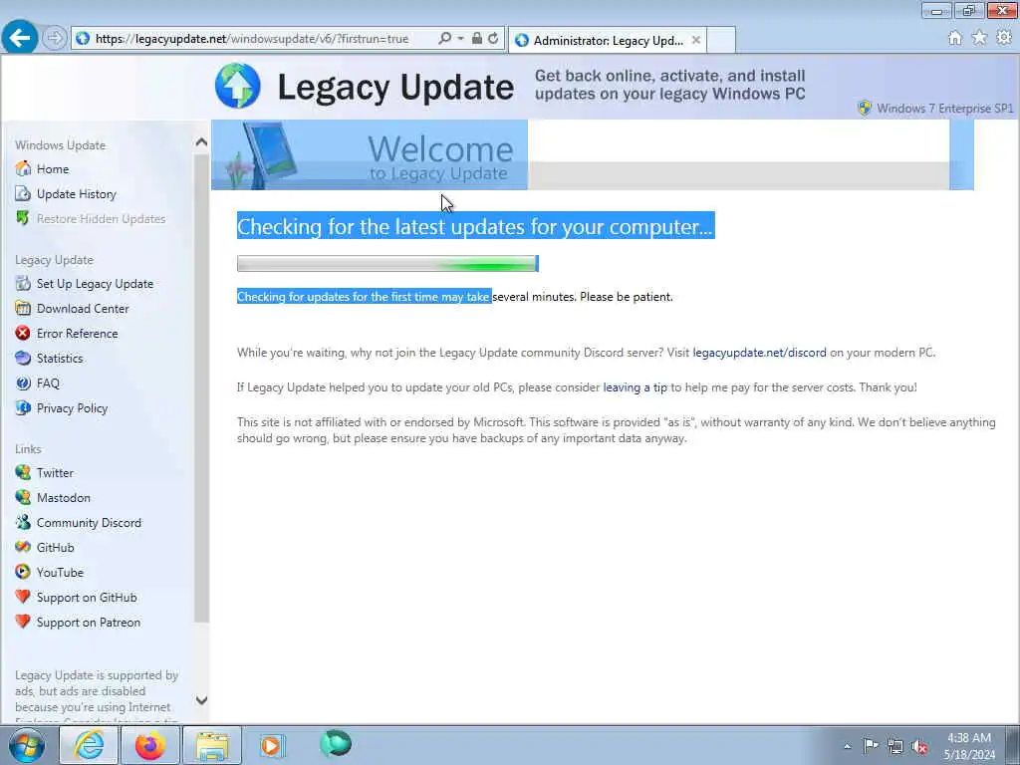Open the Windows Start menu orb
This screenshot has width=1020, height=765.
[x=27, y=745]
